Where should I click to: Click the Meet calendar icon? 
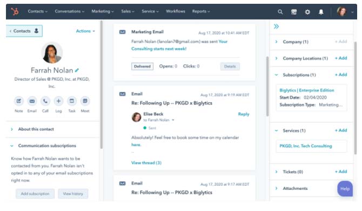pos(85,101)
